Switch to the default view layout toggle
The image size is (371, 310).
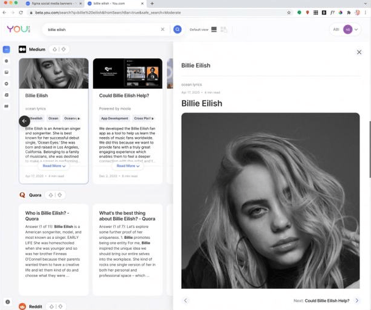coord(213,29)
